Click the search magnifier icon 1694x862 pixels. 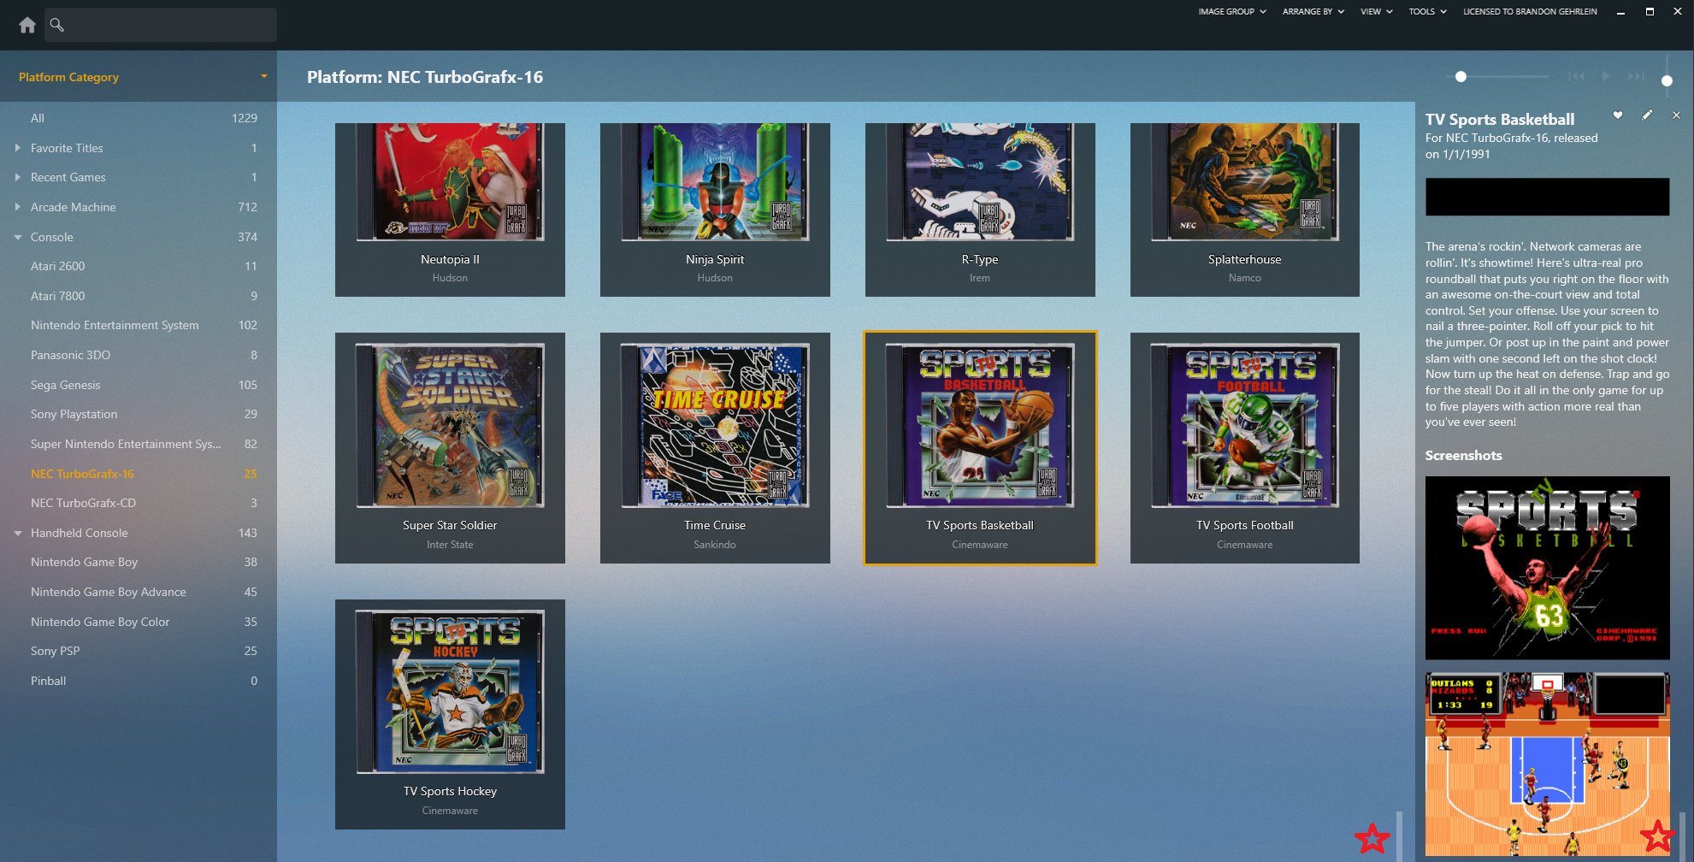pyautogui.click(x=57, y=25)
